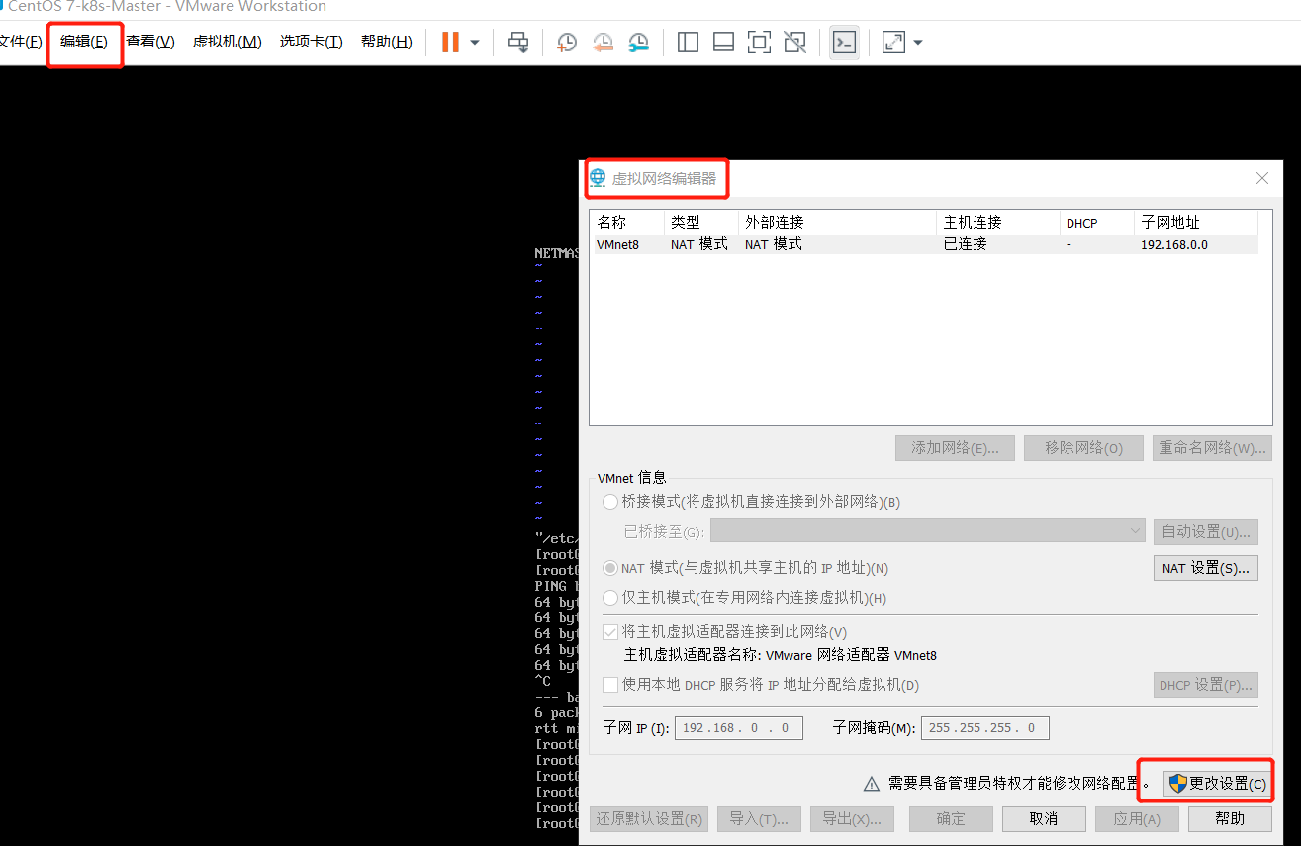Image resolution: width=1301 pixels, height=846 pixels.
Task: Click the 更改设置 button
Action: pyautogui.click(x=1215, y=782)
